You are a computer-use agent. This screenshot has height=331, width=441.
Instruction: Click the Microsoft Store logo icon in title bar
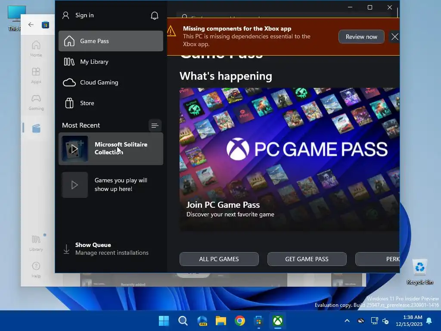click(x=45, y=25)
